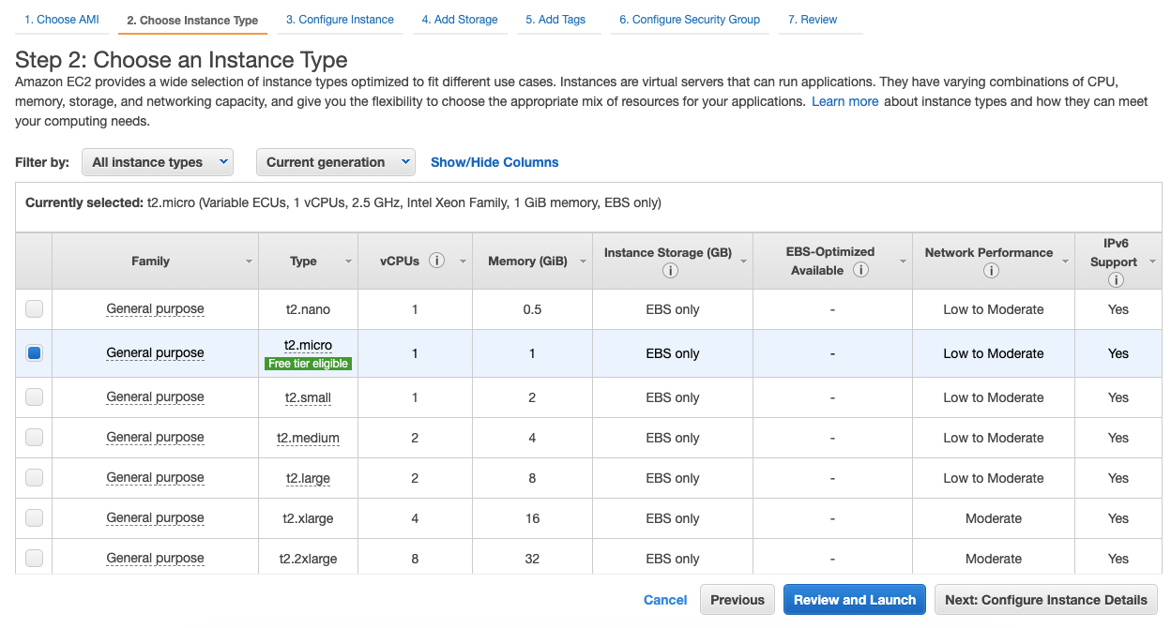The image size is (1171, 628).
Task: Check the t2.2xlarge instance row
Action: point(34,558)
